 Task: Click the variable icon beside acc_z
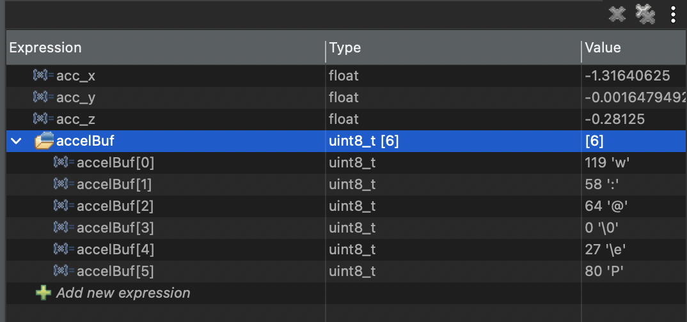pyautogui.click(x=43, y=119)
